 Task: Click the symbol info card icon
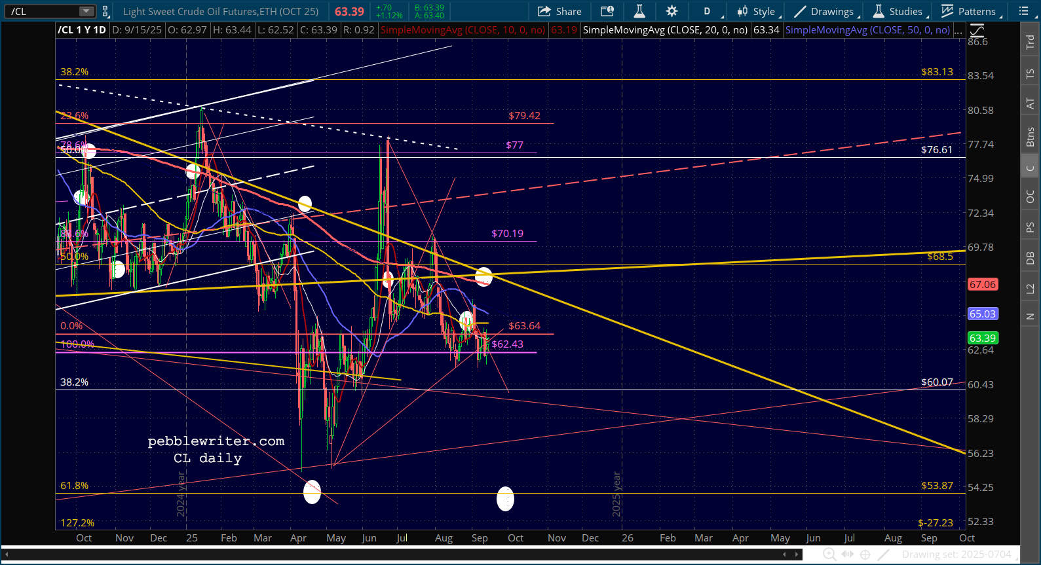607,11
